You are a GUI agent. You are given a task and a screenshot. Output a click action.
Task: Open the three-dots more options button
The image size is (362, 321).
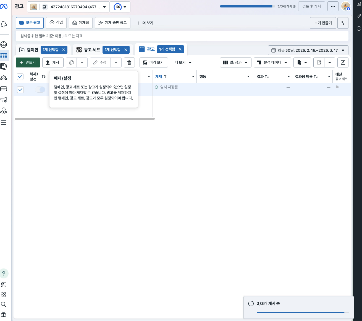click(333, 6)
